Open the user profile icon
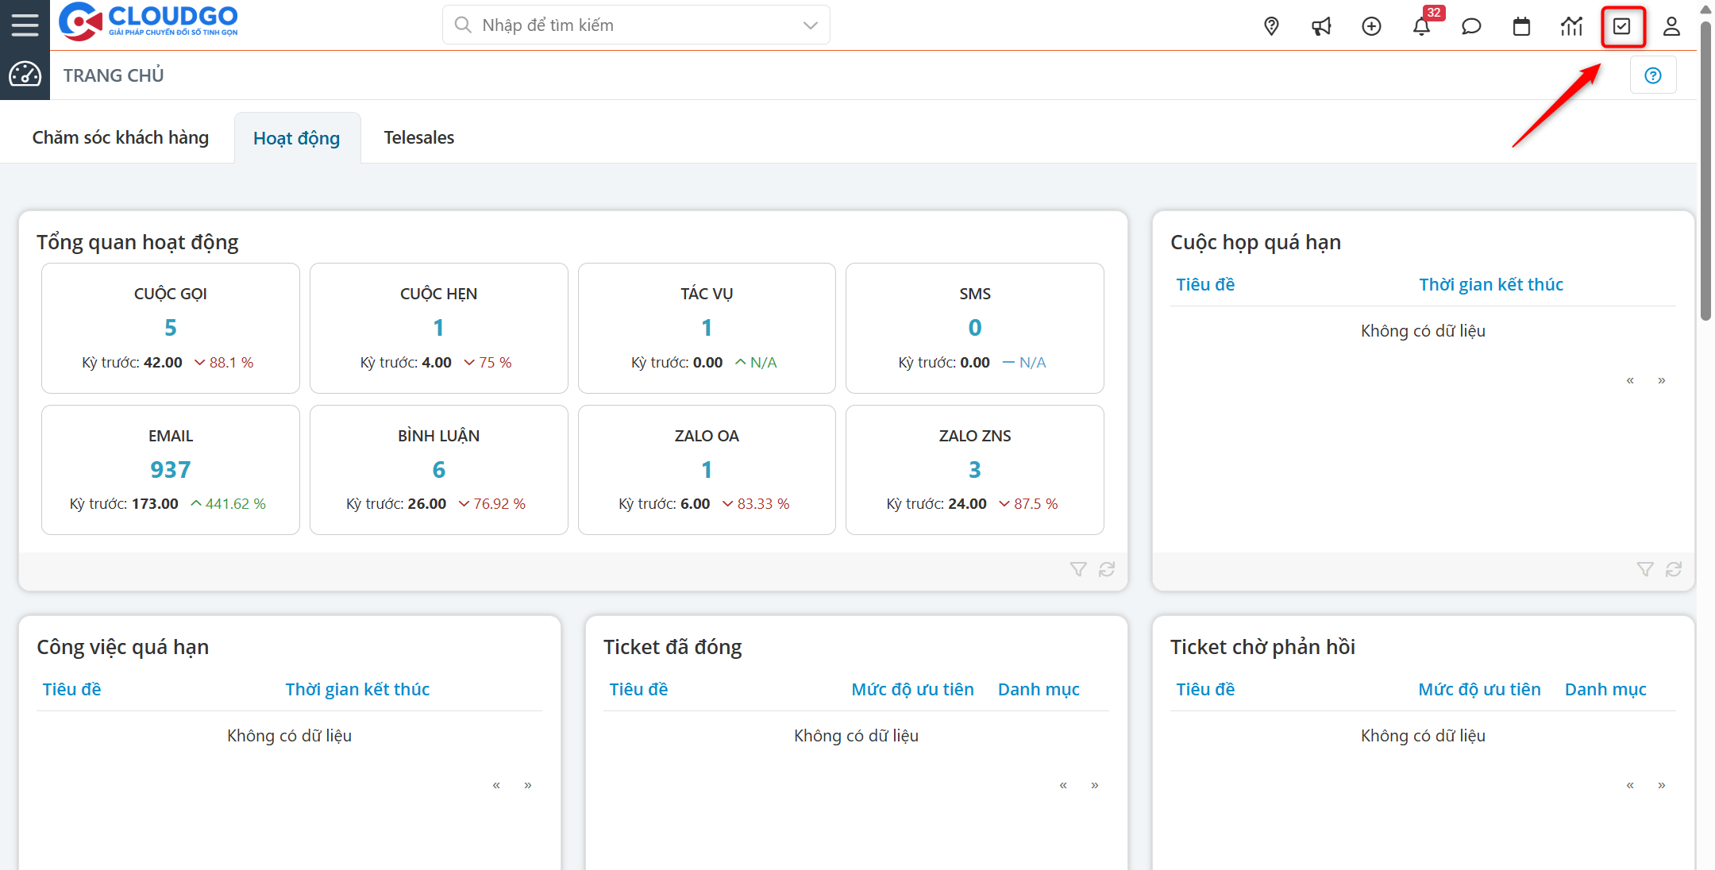Image resolution: width=1715 pixels, height=870 pixels. click(1671, 26)
